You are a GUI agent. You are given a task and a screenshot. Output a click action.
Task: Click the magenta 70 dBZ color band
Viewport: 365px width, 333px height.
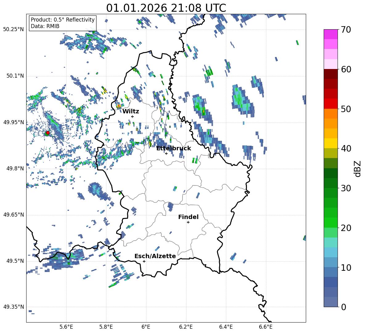coord(330,34)
